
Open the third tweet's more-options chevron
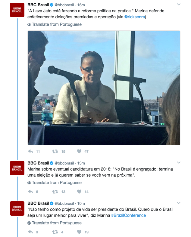click(x=179, y=203)
